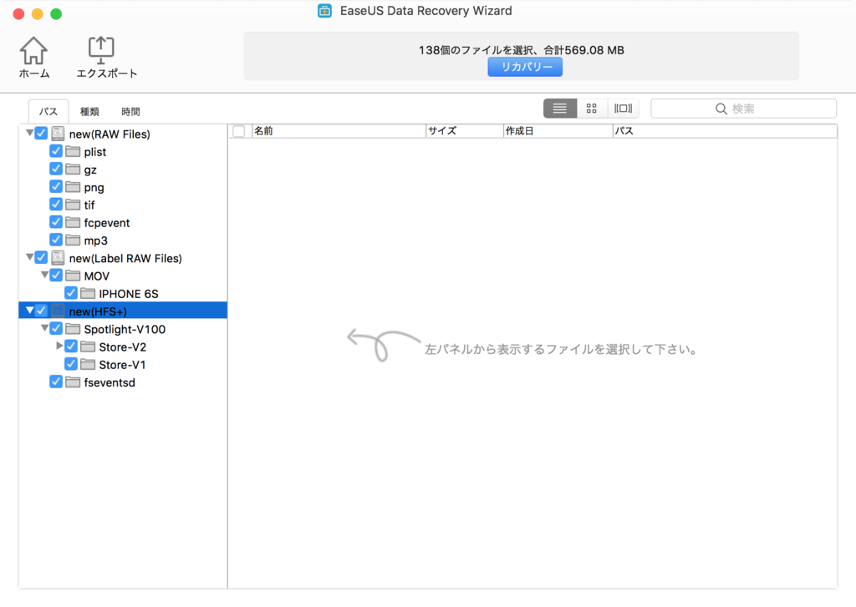Click the 検索 search field
This screenshot has height=607, width=856.
(743, 109)
